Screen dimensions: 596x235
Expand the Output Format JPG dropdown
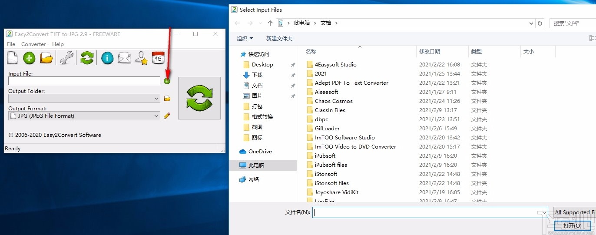(x=156, y=116)
